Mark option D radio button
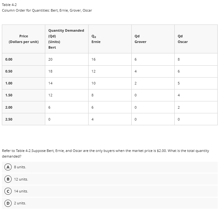The height and width of the screenshot is (210, 218). [7, 203]
